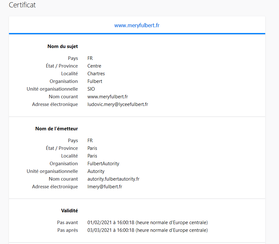Click the Nom du sujet section heading
Image resolution: width=279 pixels, height=244 pixels.
point(62,46)
